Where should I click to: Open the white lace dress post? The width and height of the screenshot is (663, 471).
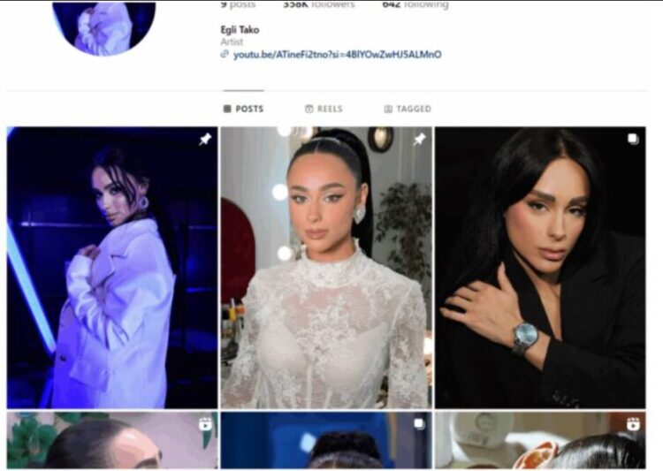coord(326,267)
